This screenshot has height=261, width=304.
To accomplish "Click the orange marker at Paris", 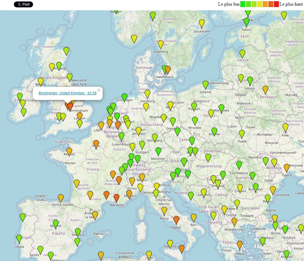I will (96, 144).
